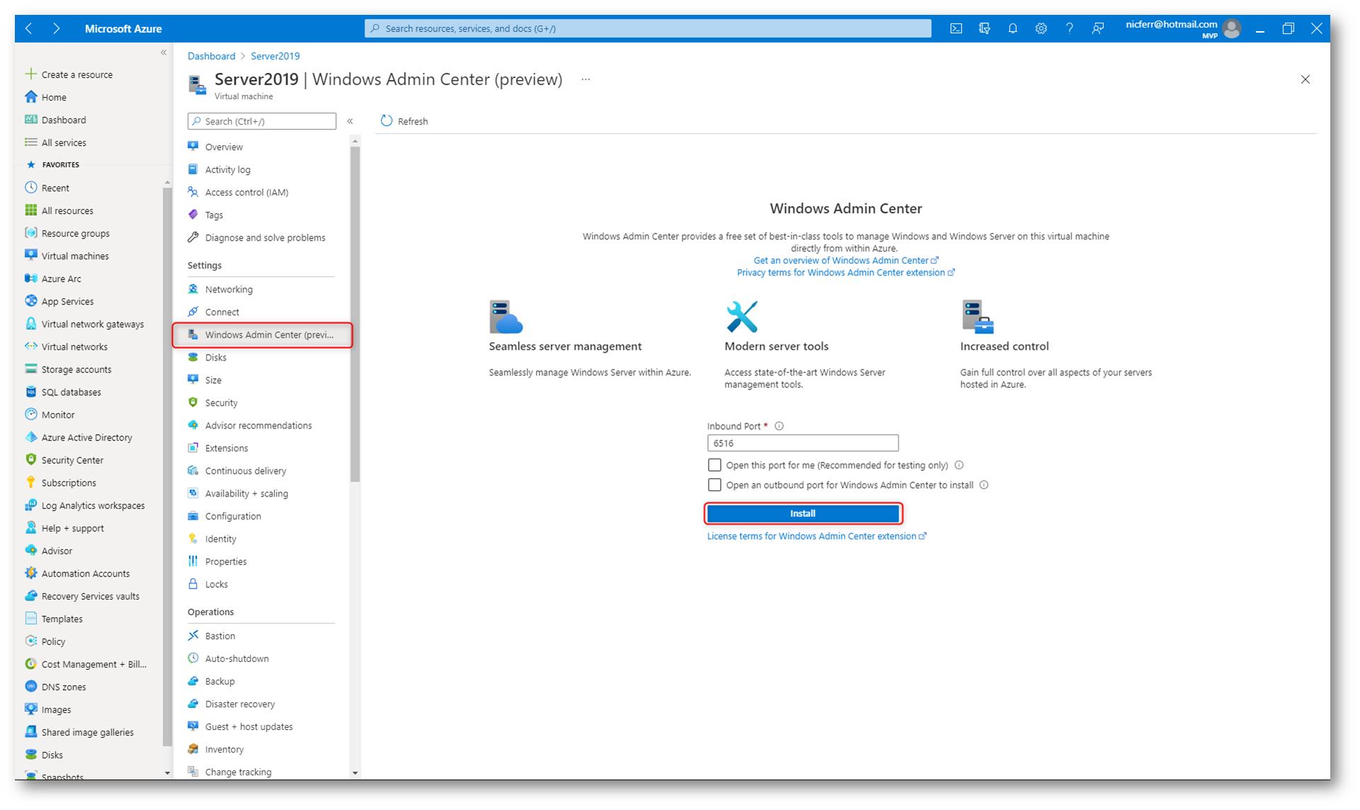Close the Windows Admin Center blade
This screenshot has height=810, width=1360.
coord(1305,79)
